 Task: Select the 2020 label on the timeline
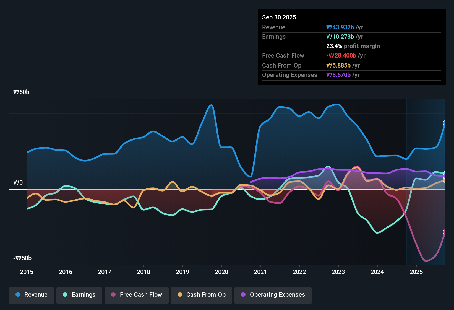[x=221, y=272]
